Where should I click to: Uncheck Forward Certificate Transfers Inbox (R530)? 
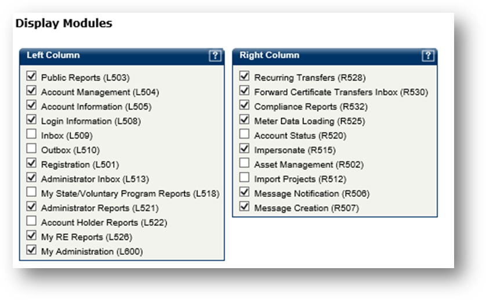pos(244,91)
